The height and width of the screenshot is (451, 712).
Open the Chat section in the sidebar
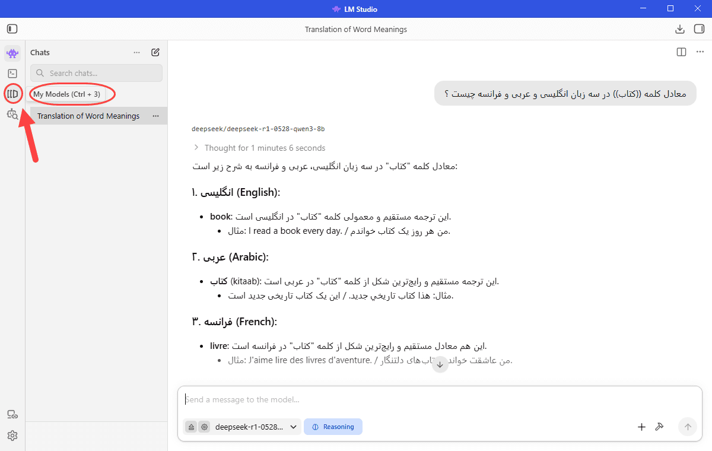point(12,53)
